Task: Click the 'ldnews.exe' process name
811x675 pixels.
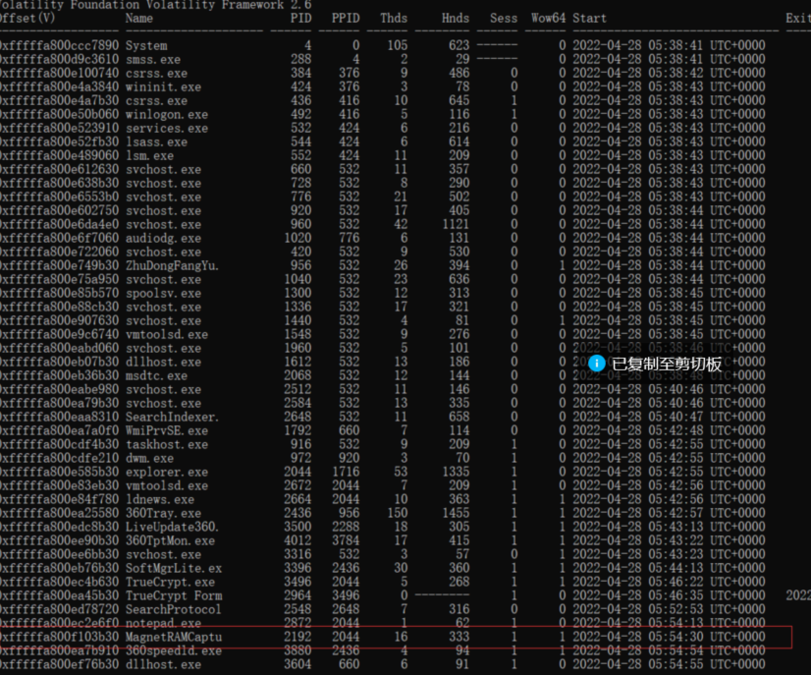Action: [160, 499]
